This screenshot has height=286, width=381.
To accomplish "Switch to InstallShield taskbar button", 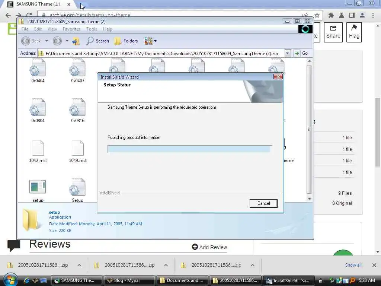I will pos(289,280).
